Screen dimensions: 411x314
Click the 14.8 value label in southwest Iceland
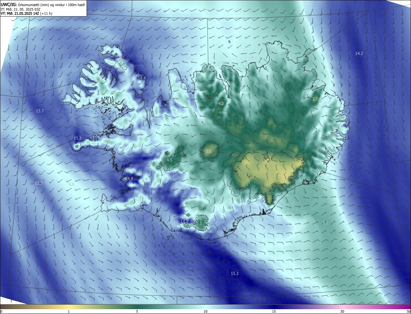point(129,179)
